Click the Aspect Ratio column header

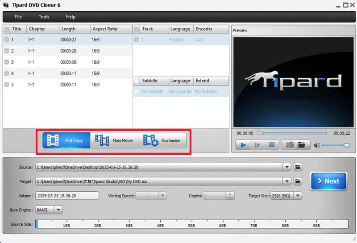pos(111,29)
